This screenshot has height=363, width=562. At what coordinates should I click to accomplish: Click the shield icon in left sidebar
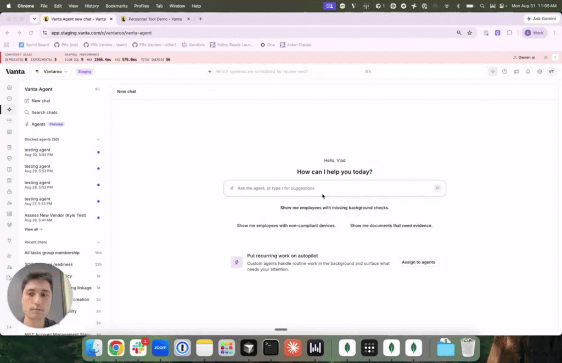pyautogui.click(x=9, y=158)
